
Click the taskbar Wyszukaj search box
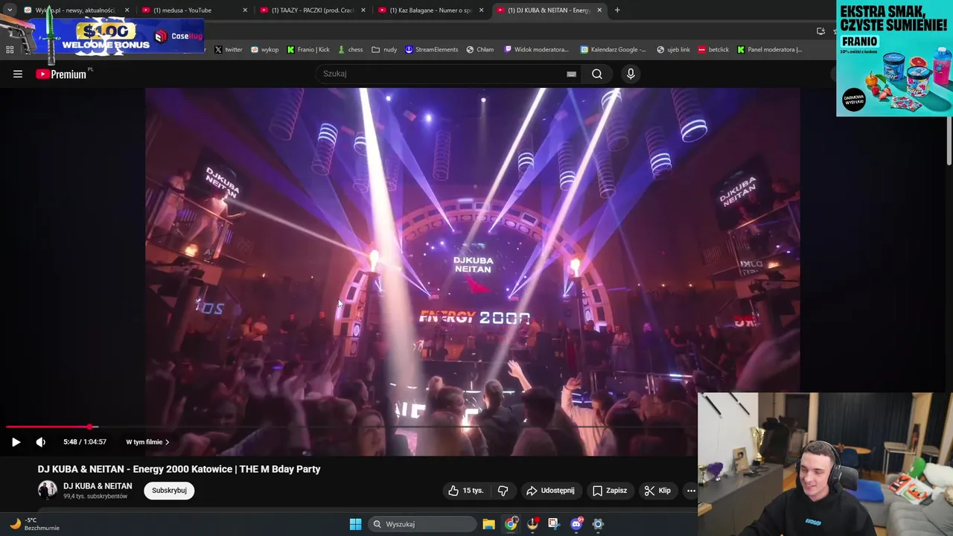422,524
